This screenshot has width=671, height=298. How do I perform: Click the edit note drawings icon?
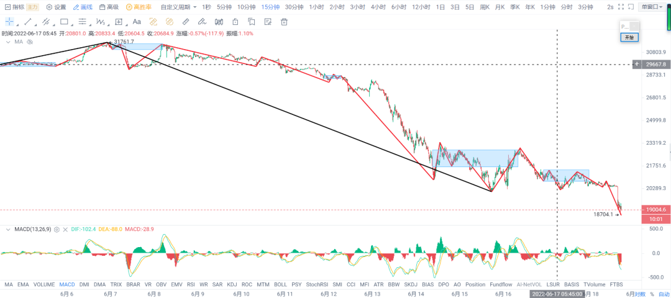point(268,21)
